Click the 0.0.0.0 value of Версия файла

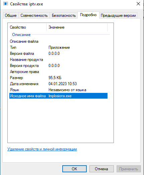coord(54,54)
